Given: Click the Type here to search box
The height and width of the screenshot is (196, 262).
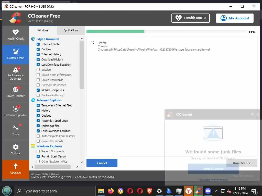Looking at the screenshot, I should (x=55, y=191).
